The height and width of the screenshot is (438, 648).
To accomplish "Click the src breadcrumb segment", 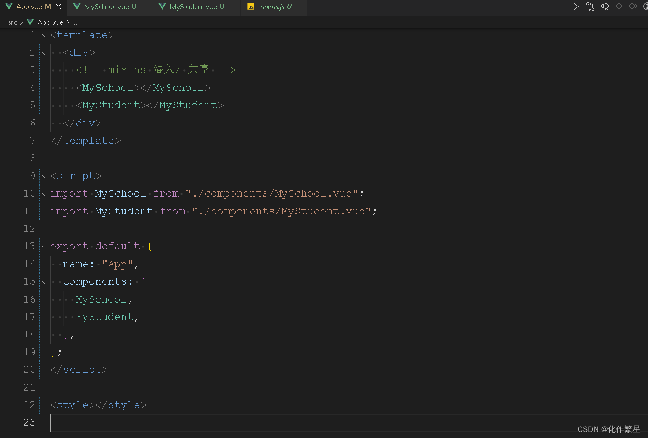I will click(12, 22).
